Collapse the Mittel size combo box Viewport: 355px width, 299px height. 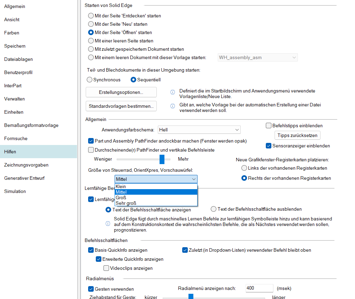[x=156, y=179]
